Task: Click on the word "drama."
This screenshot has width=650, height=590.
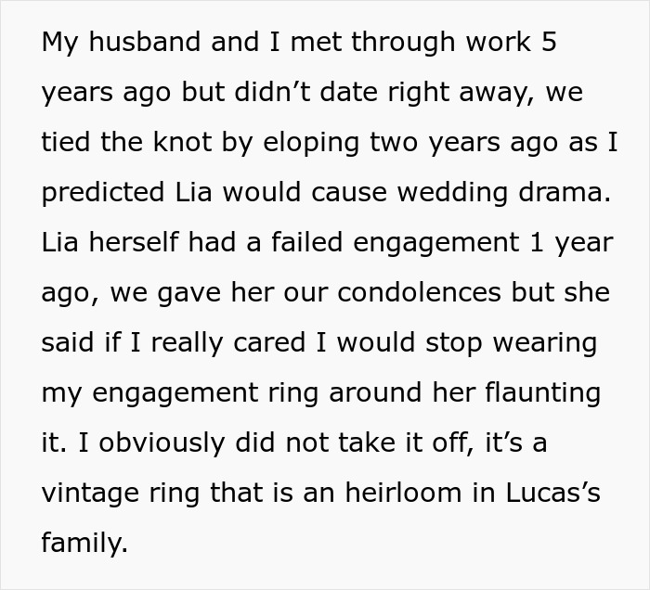Action: click(x=565, y=192)
